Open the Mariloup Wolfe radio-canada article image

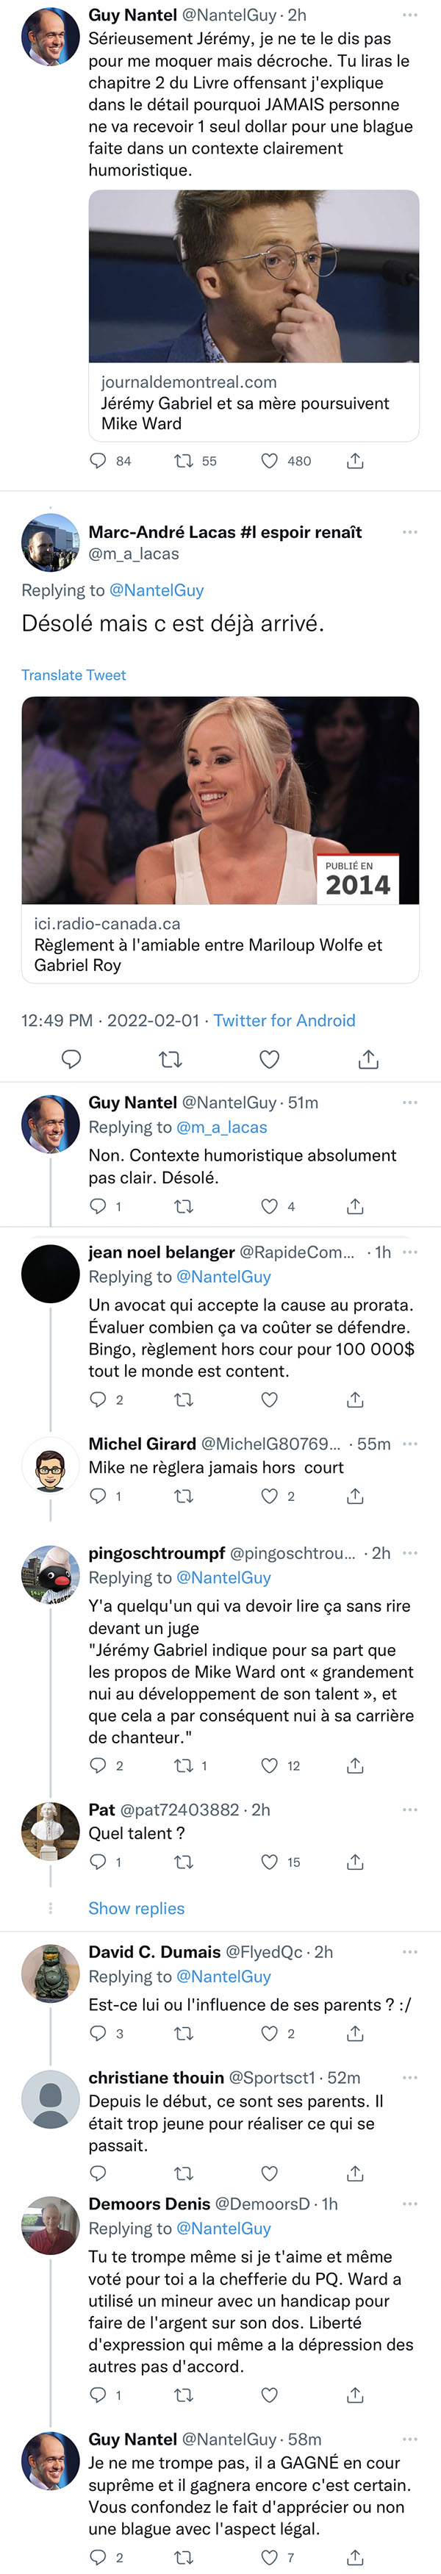coord(220,800)
